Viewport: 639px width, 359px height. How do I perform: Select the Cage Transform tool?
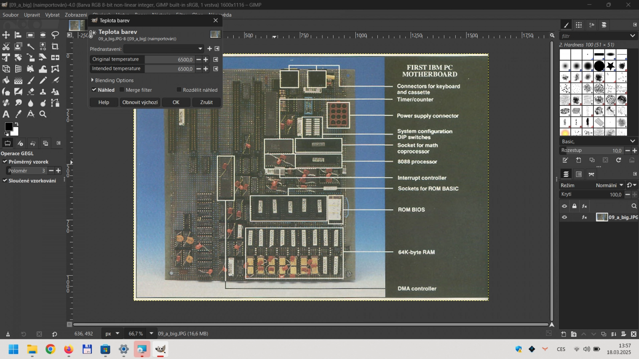(55, 69)
